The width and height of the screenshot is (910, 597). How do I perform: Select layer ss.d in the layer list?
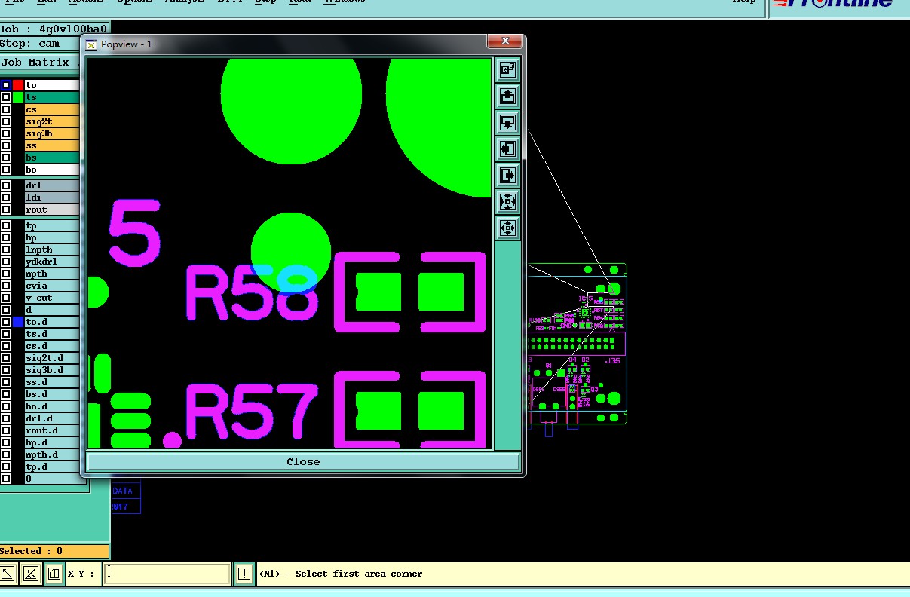[51, 382]
